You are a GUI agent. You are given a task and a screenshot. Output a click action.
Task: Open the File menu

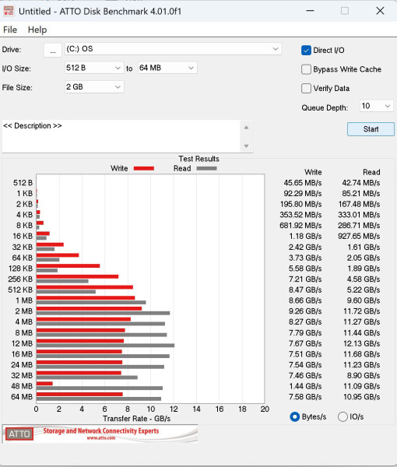[x=10, y=30]
